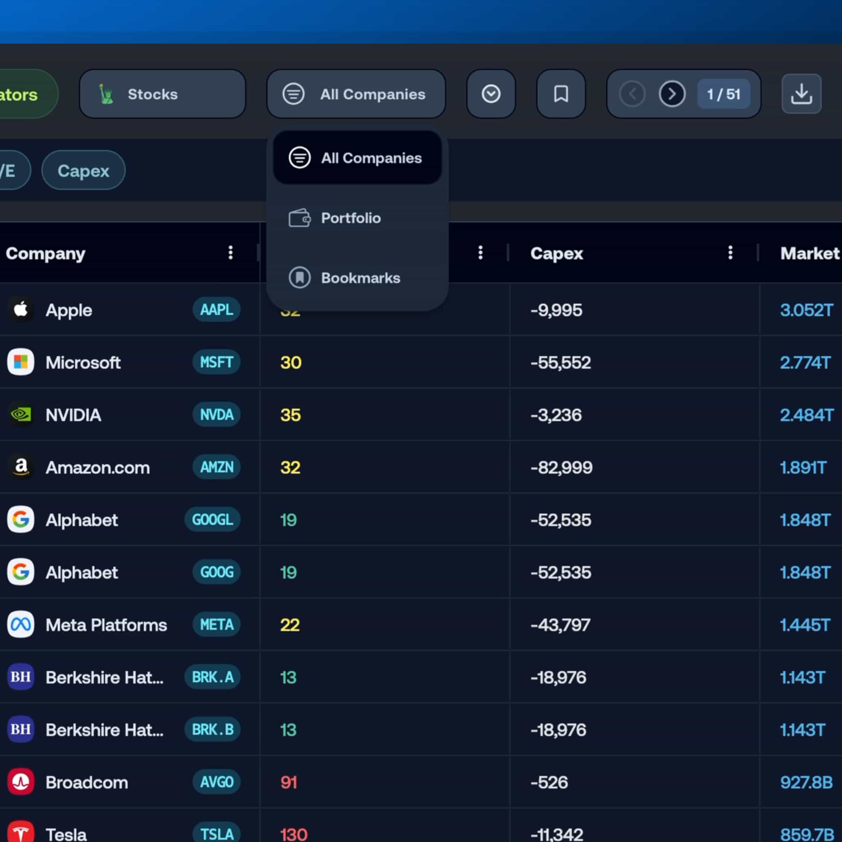The height and width of the screenshot is (842, 842).
Task: Sort by Company column header
Action: [x=45, y=253]
